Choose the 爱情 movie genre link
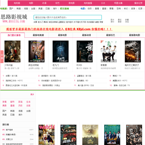The width and height of the screenshot is (145, 145). [x=112, y=8]
